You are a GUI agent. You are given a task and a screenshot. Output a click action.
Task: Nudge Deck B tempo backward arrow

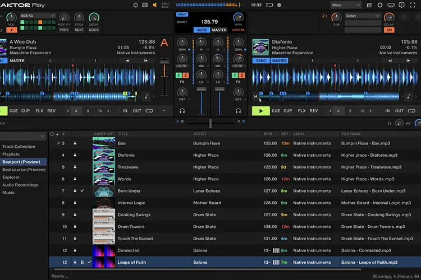click(x=390, y=60)
